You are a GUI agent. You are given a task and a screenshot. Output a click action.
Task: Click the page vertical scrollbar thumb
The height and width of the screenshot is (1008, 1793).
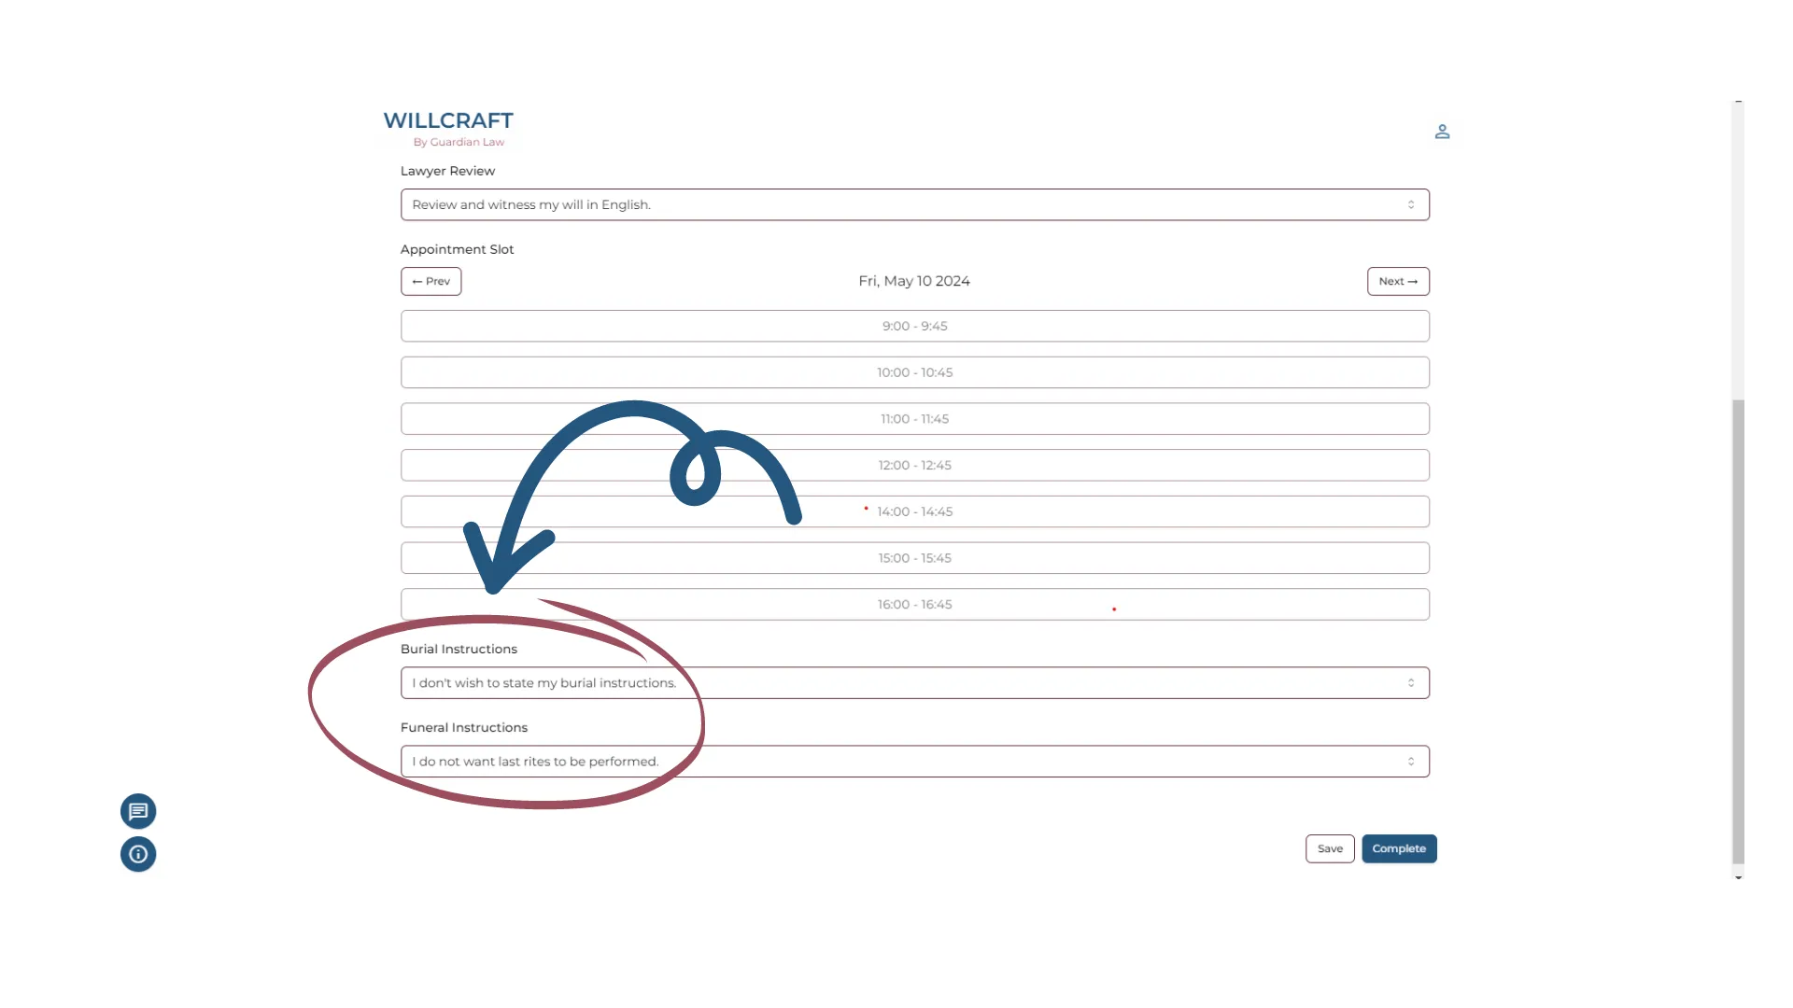click(x=1738, y=632)
